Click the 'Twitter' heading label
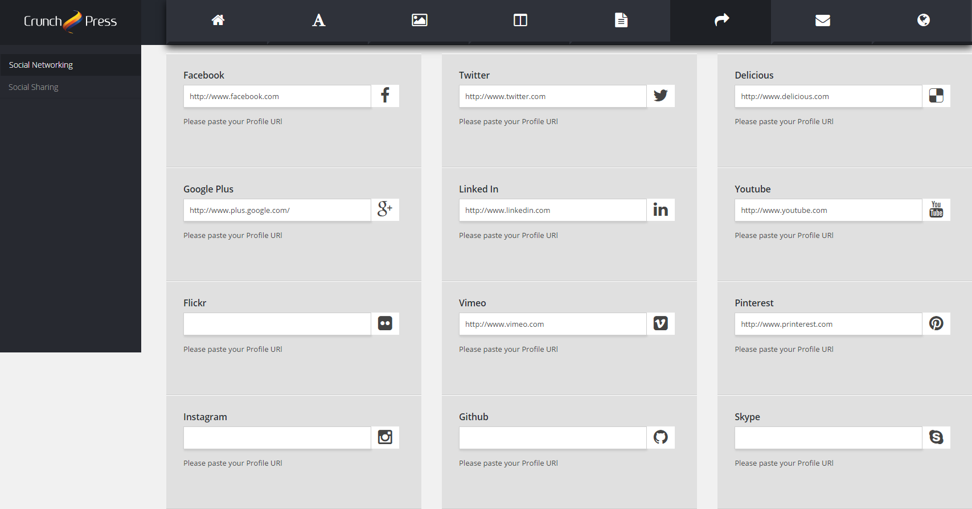972x509 pixels. [x=474, y=75]
